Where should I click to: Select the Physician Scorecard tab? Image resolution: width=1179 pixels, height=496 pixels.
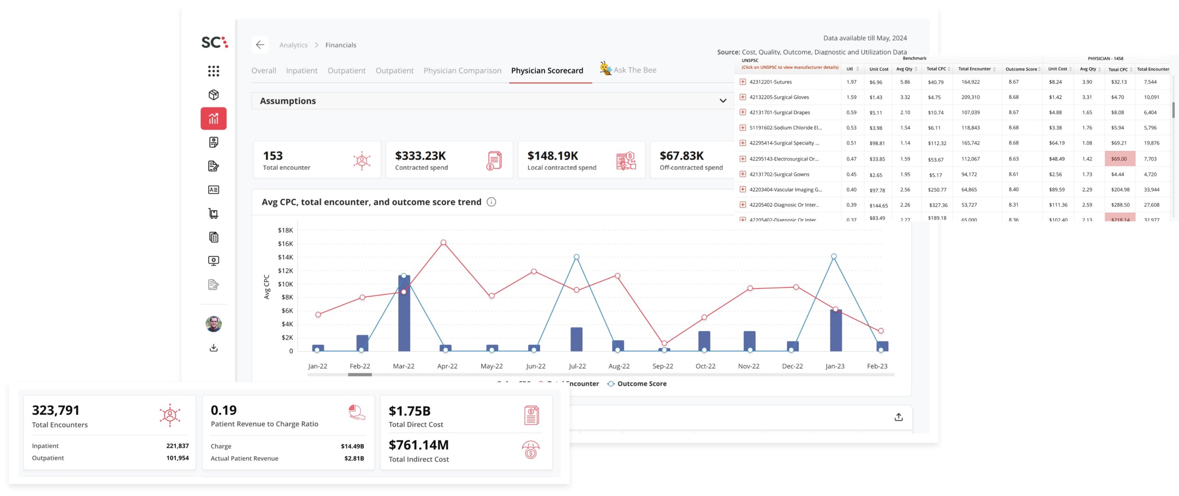[x=547, y=70]
